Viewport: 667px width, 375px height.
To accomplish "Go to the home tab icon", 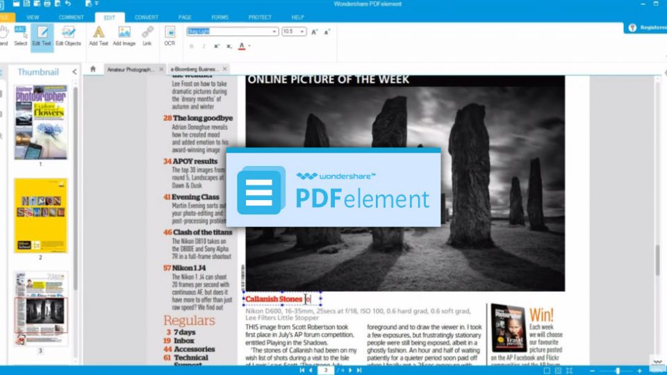I will pos(93,69).
